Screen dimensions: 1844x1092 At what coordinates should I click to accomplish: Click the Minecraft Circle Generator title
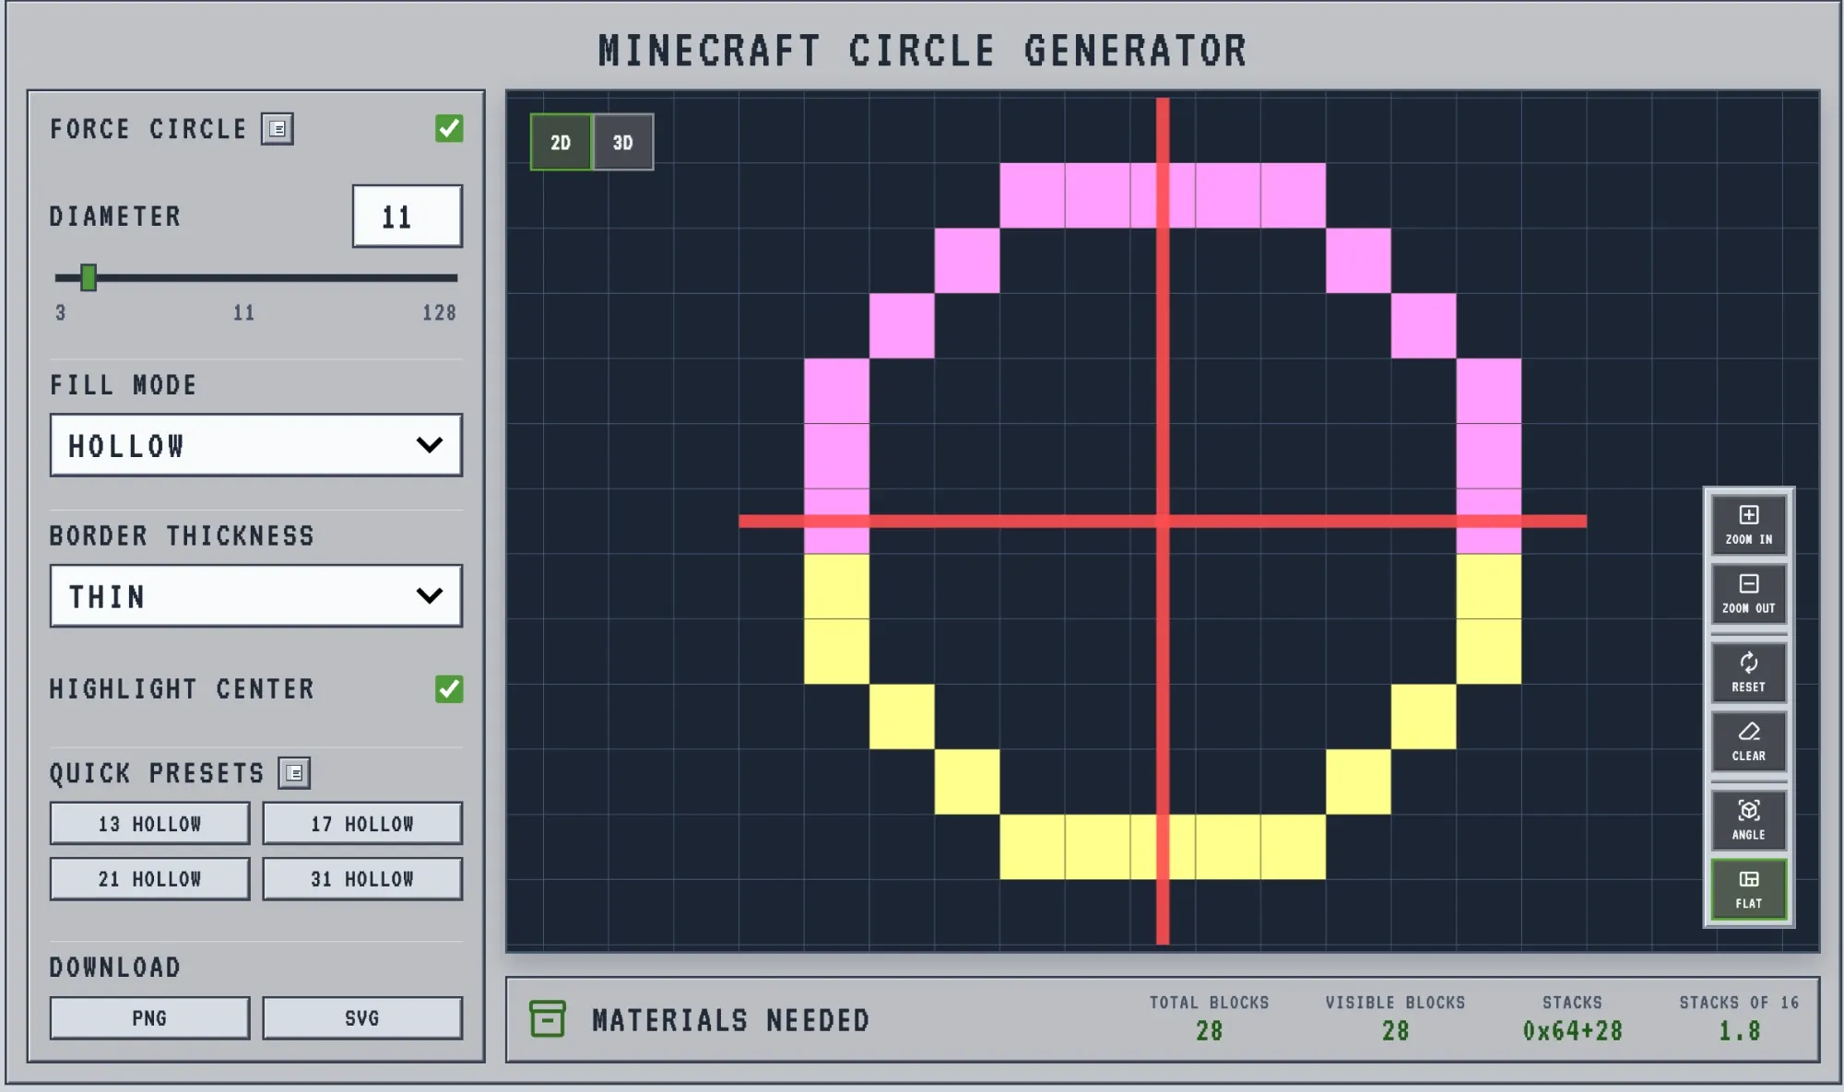[922, 51]
